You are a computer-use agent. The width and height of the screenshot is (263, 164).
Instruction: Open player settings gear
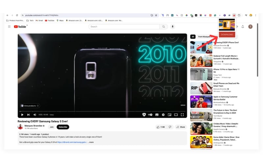tap(163, 114)
